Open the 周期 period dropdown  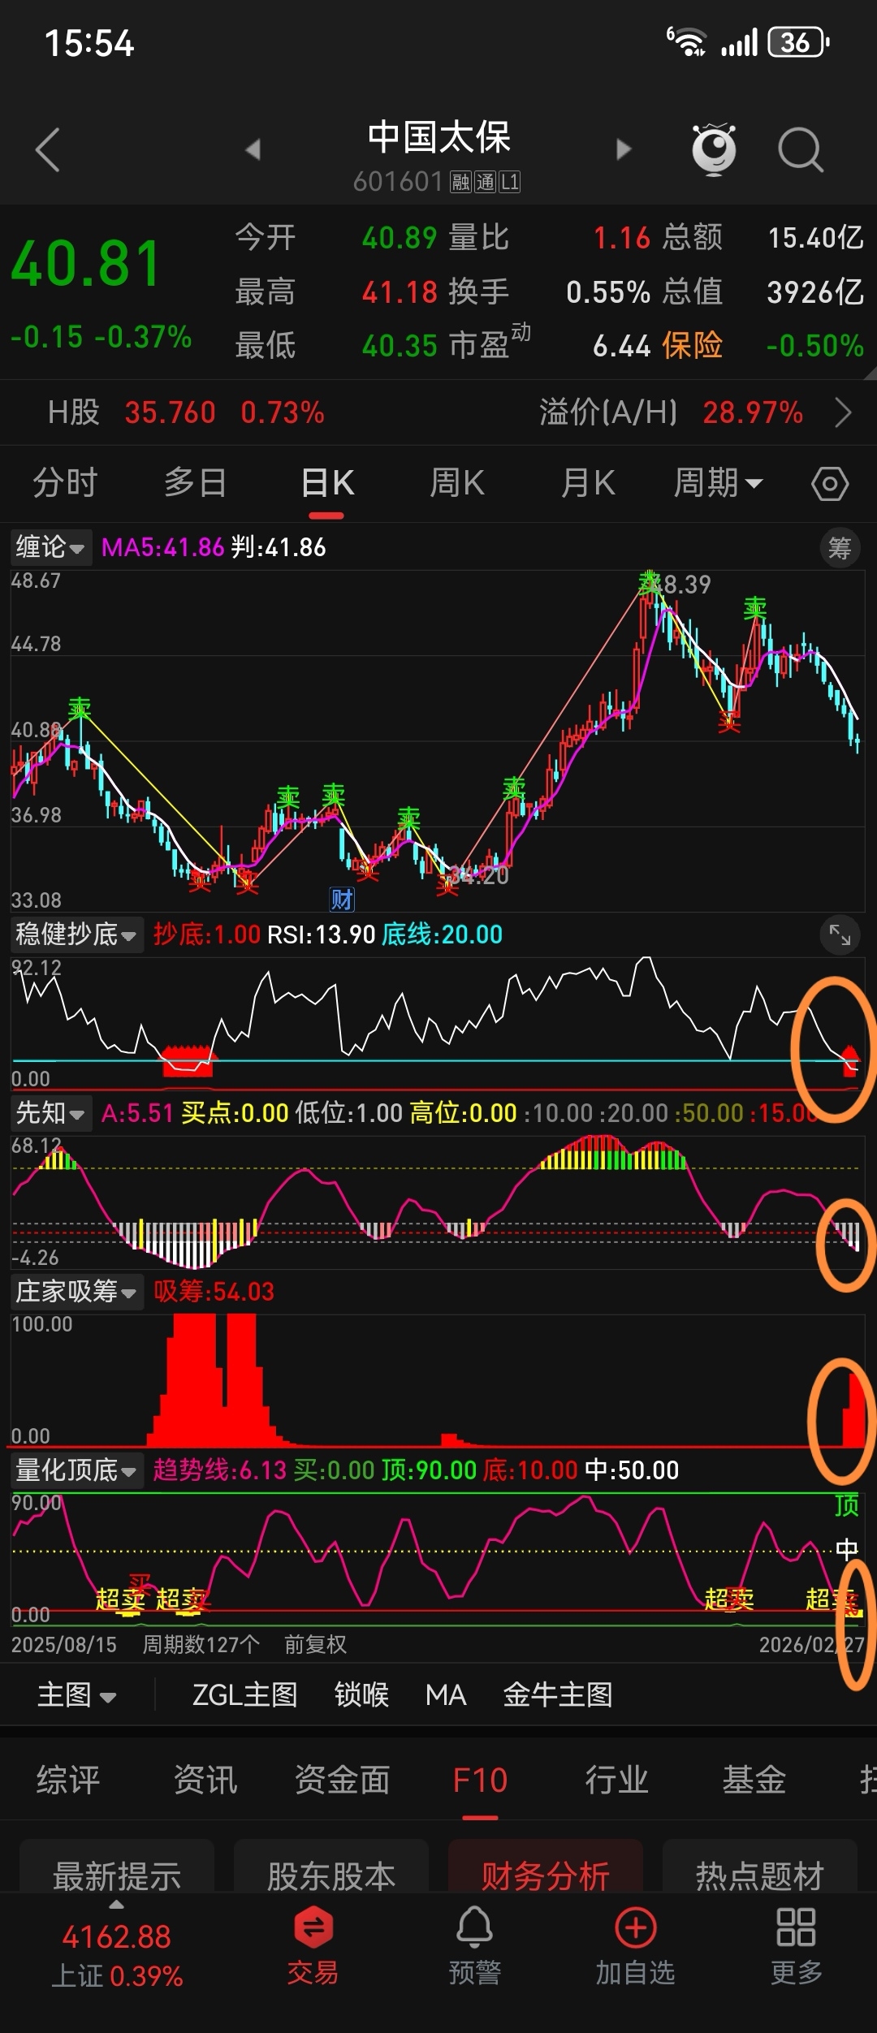point(718,483)
